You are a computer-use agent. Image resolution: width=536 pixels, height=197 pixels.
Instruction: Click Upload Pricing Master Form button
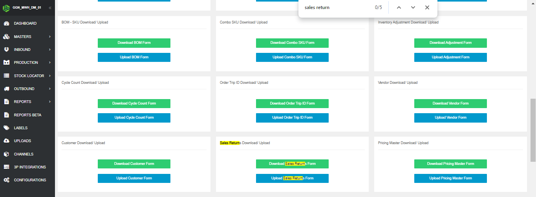pyautogui.click(x=450, y=178)
